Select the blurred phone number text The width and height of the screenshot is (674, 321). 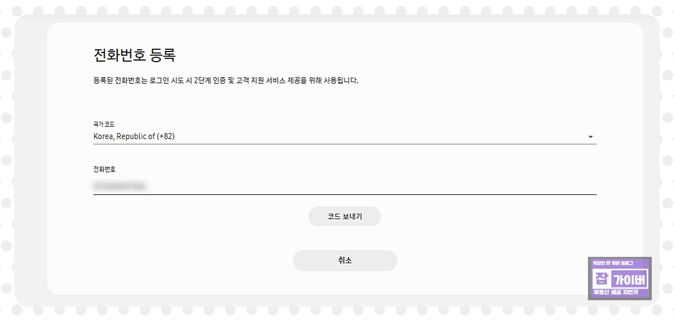120,186
